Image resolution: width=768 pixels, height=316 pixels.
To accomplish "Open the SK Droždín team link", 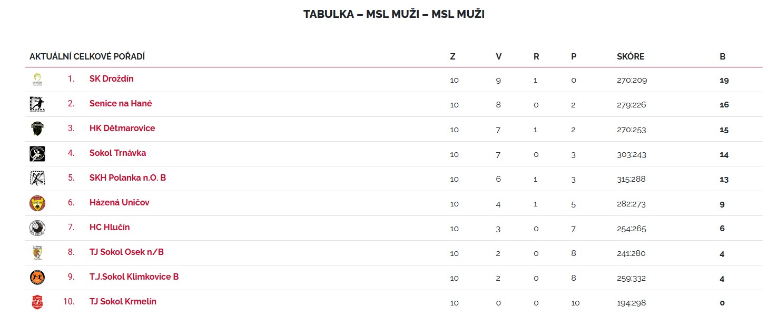I will (111, 79).
